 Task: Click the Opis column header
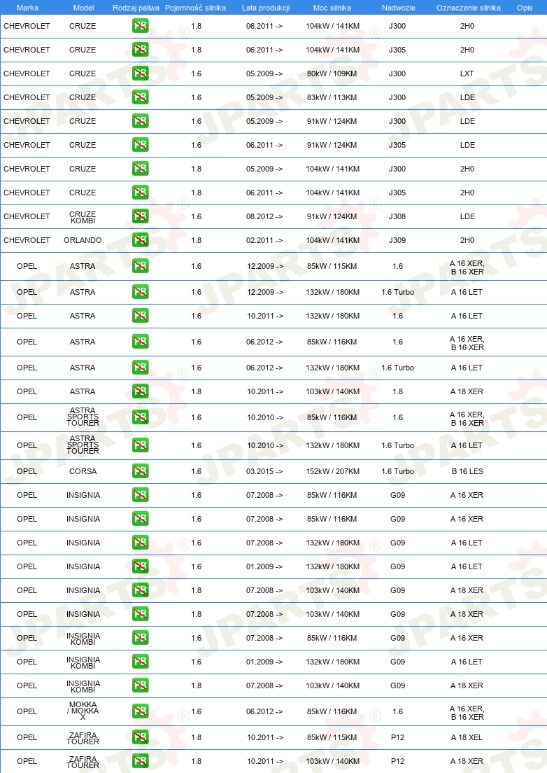[x=525, y=8]
